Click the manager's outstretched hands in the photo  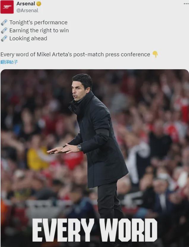(63, 149)
